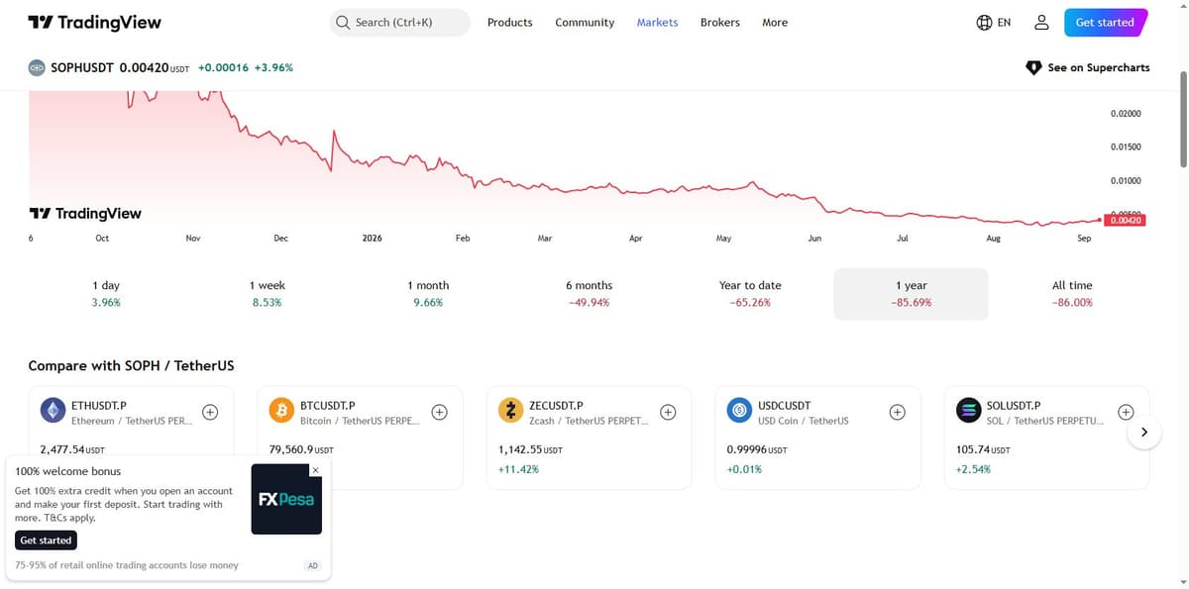Open the More menu
The width and height of the screenshot is (1189, 589).
(775, 22)
